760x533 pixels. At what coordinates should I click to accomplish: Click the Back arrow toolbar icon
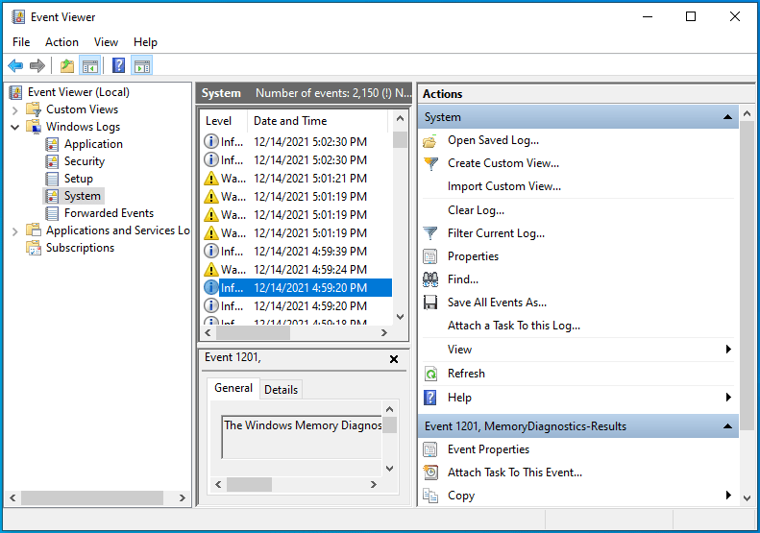point(15,65)
